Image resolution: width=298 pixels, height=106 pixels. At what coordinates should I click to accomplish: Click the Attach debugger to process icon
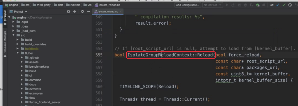[x=258, y=5]
